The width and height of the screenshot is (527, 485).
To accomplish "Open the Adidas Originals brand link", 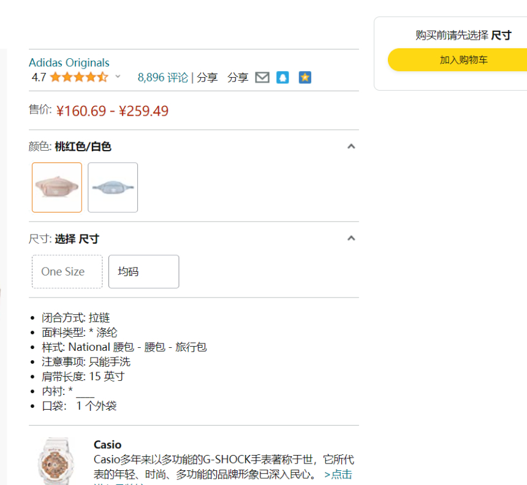I will point(69,62).
